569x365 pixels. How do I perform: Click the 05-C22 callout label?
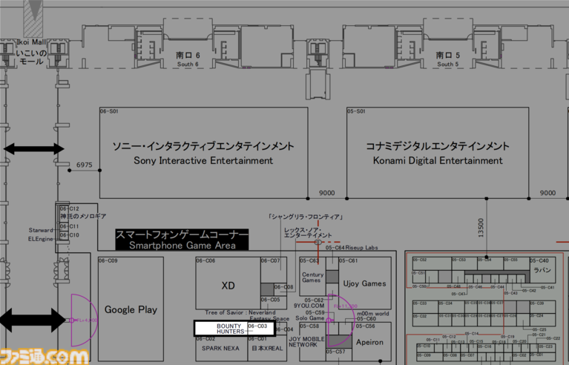click(x=553, y=338)
